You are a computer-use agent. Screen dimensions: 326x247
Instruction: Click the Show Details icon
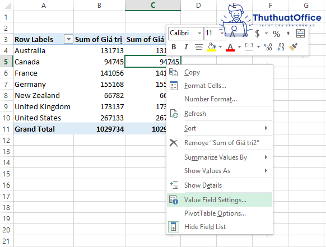(174, 185)
